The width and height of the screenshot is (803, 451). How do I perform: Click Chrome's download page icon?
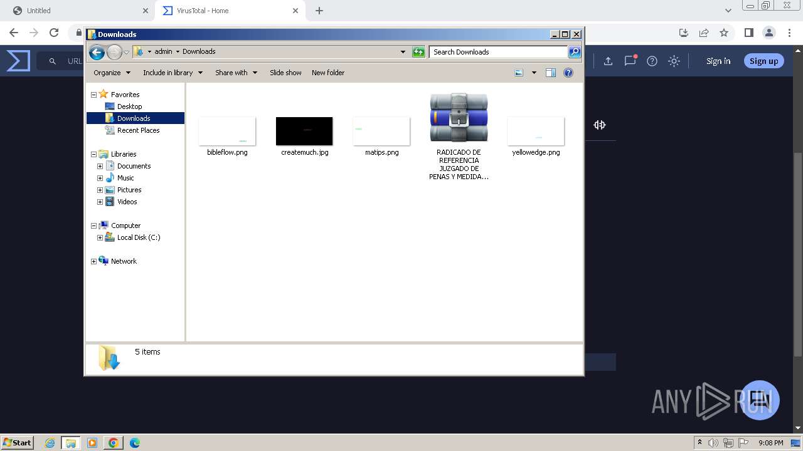pos(684,33)
